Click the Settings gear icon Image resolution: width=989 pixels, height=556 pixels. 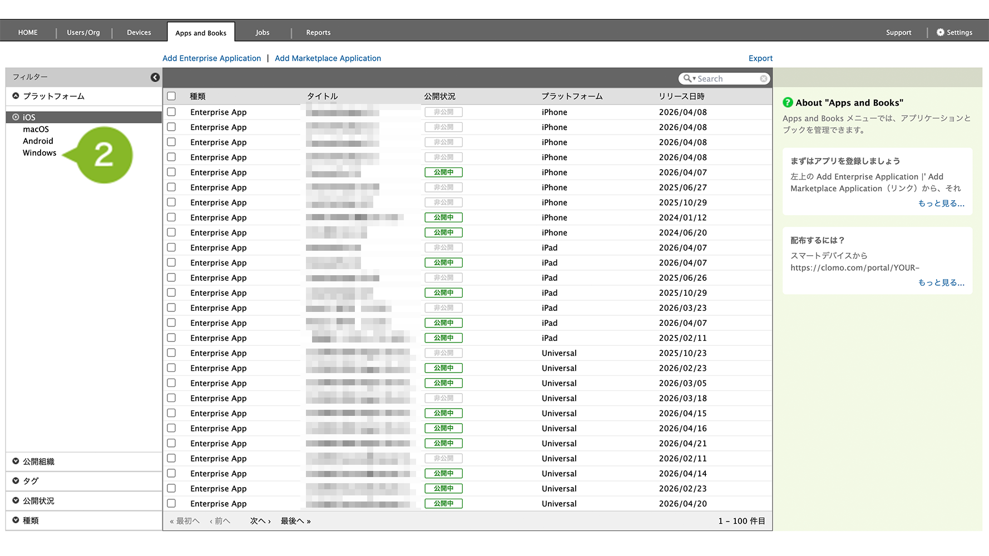[x=941, y=32]
